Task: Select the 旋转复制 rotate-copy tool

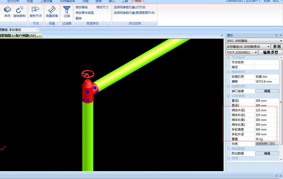Action: (19, 10)
